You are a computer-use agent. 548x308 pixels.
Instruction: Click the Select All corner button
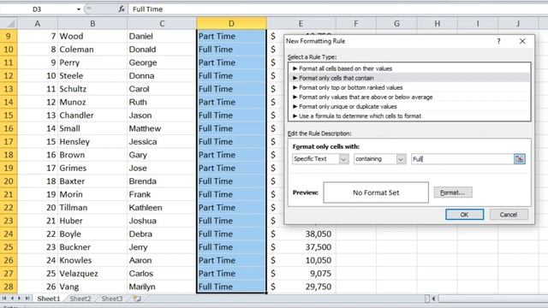(x=9, y=23)
